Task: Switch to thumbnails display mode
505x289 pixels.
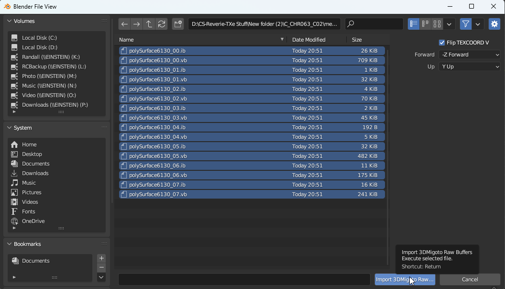Action: coord(437,24)
